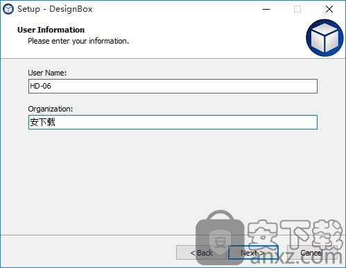The image size is (346, 268).
Task: Click 'Please enter your information.' text
Action: 78,41
